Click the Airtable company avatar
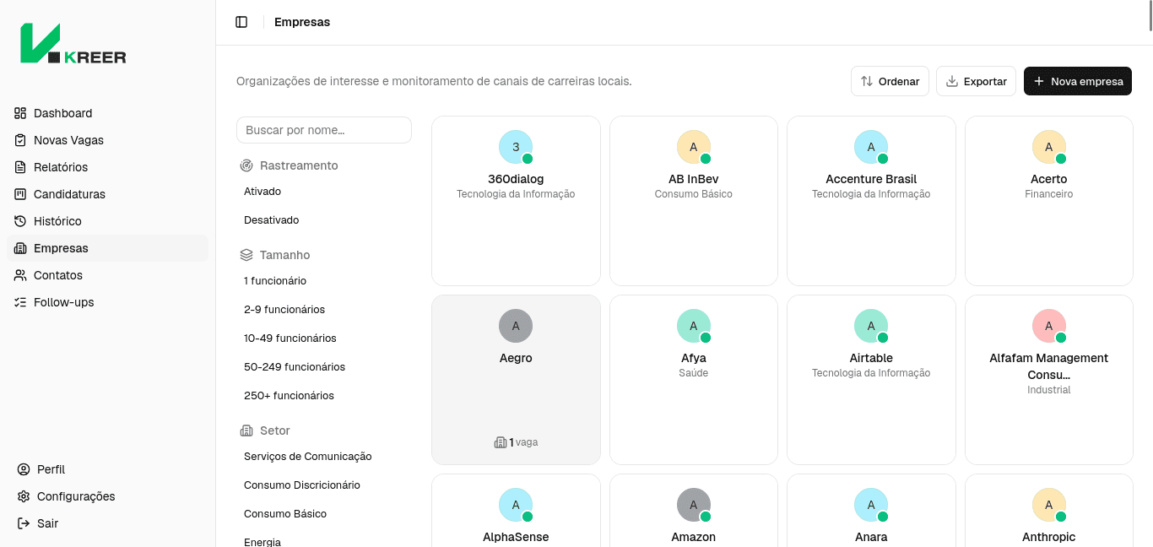Image resolution: width=1153 pixels, height=547 pixels. [x=871, y=326]
